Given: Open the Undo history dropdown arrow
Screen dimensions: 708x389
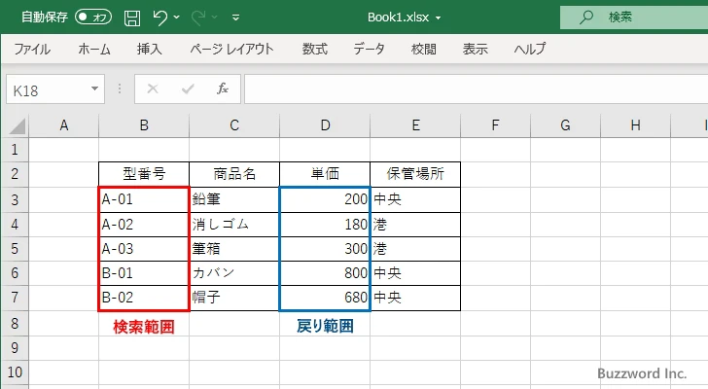Looking at the screenshot, I should pyautogui.click(x=177, y=18).
